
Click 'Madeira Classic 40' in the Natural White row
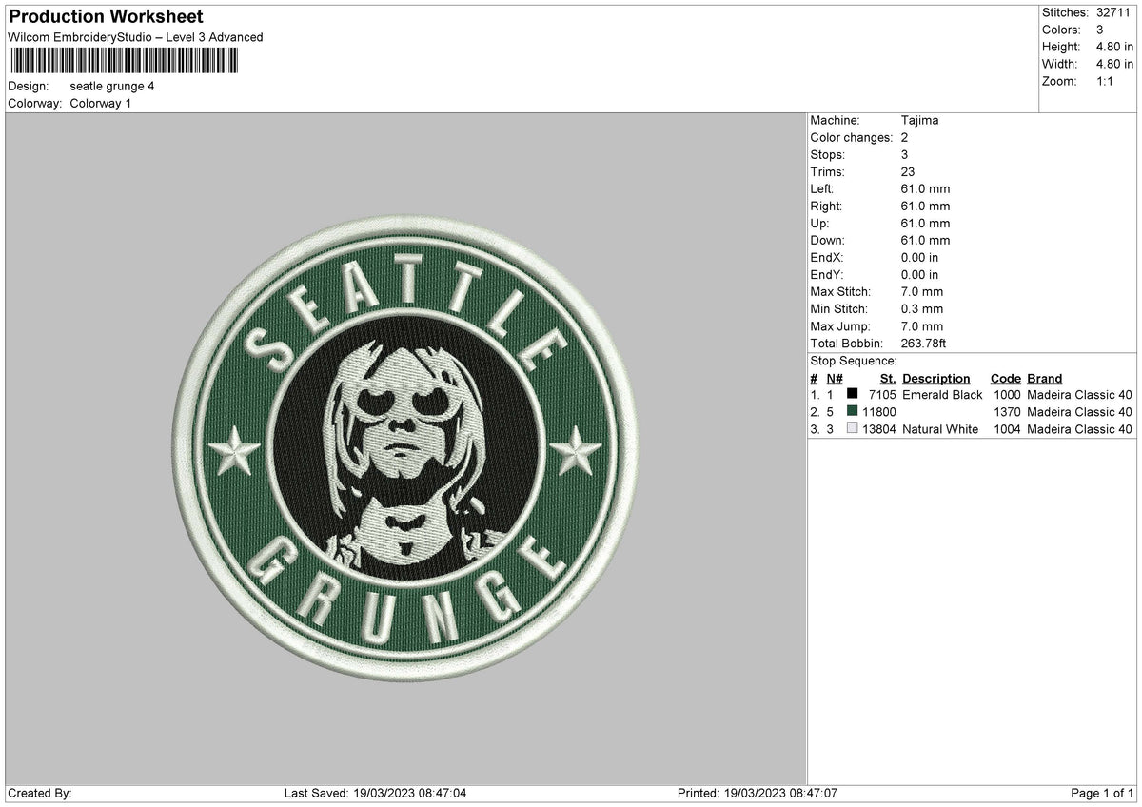1079,428
